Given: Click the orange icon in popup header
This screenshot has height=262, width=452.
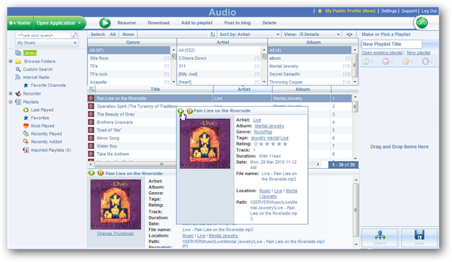Looking at the screenshot, I should tap(190, 111).
